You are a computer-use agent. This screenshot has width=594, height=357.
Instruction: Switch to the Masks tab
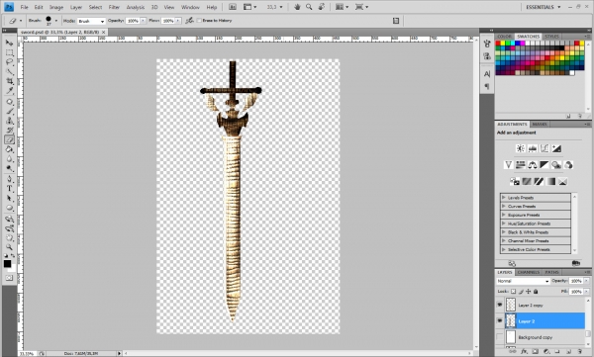[x=540, y=125]
